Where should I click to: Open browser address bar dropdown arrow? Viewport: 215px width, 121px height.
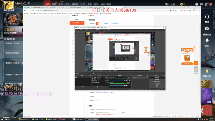[x=176, y=10]
